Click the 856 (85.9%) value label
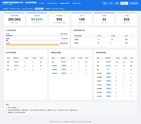The width and height of the screenshot is (141, 124). 64,43
